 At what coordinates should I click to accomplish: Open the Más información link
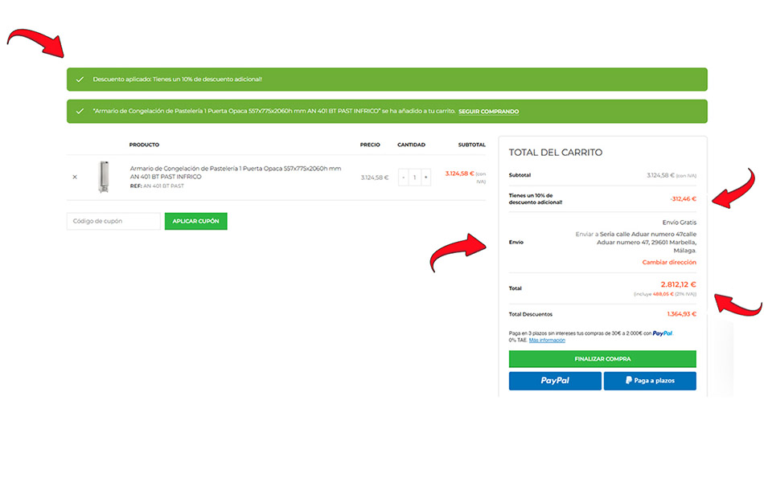[547, 340]
